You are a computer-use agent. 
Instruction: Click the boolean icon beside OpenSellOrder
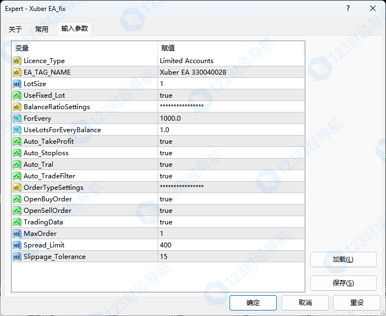[x=16, y=211]
